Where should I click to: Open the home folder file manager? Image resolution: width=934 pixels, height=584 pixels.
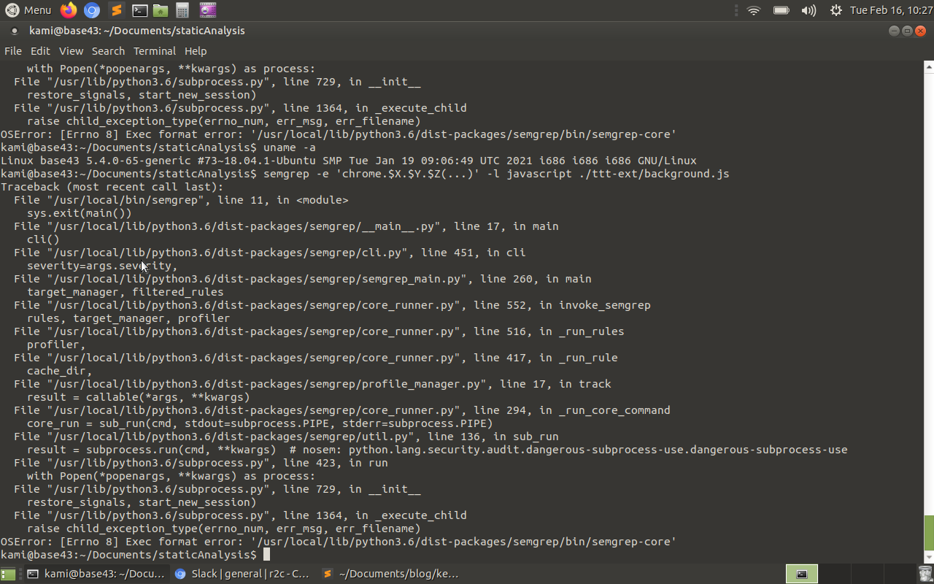[x=161, y=10]
